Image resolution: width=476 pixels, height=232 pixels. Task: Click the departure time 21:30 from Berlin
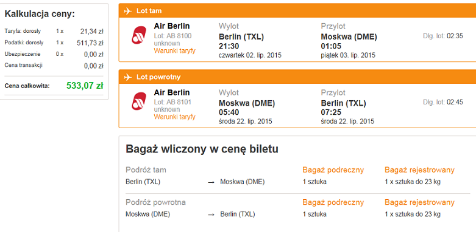(229, 46)
